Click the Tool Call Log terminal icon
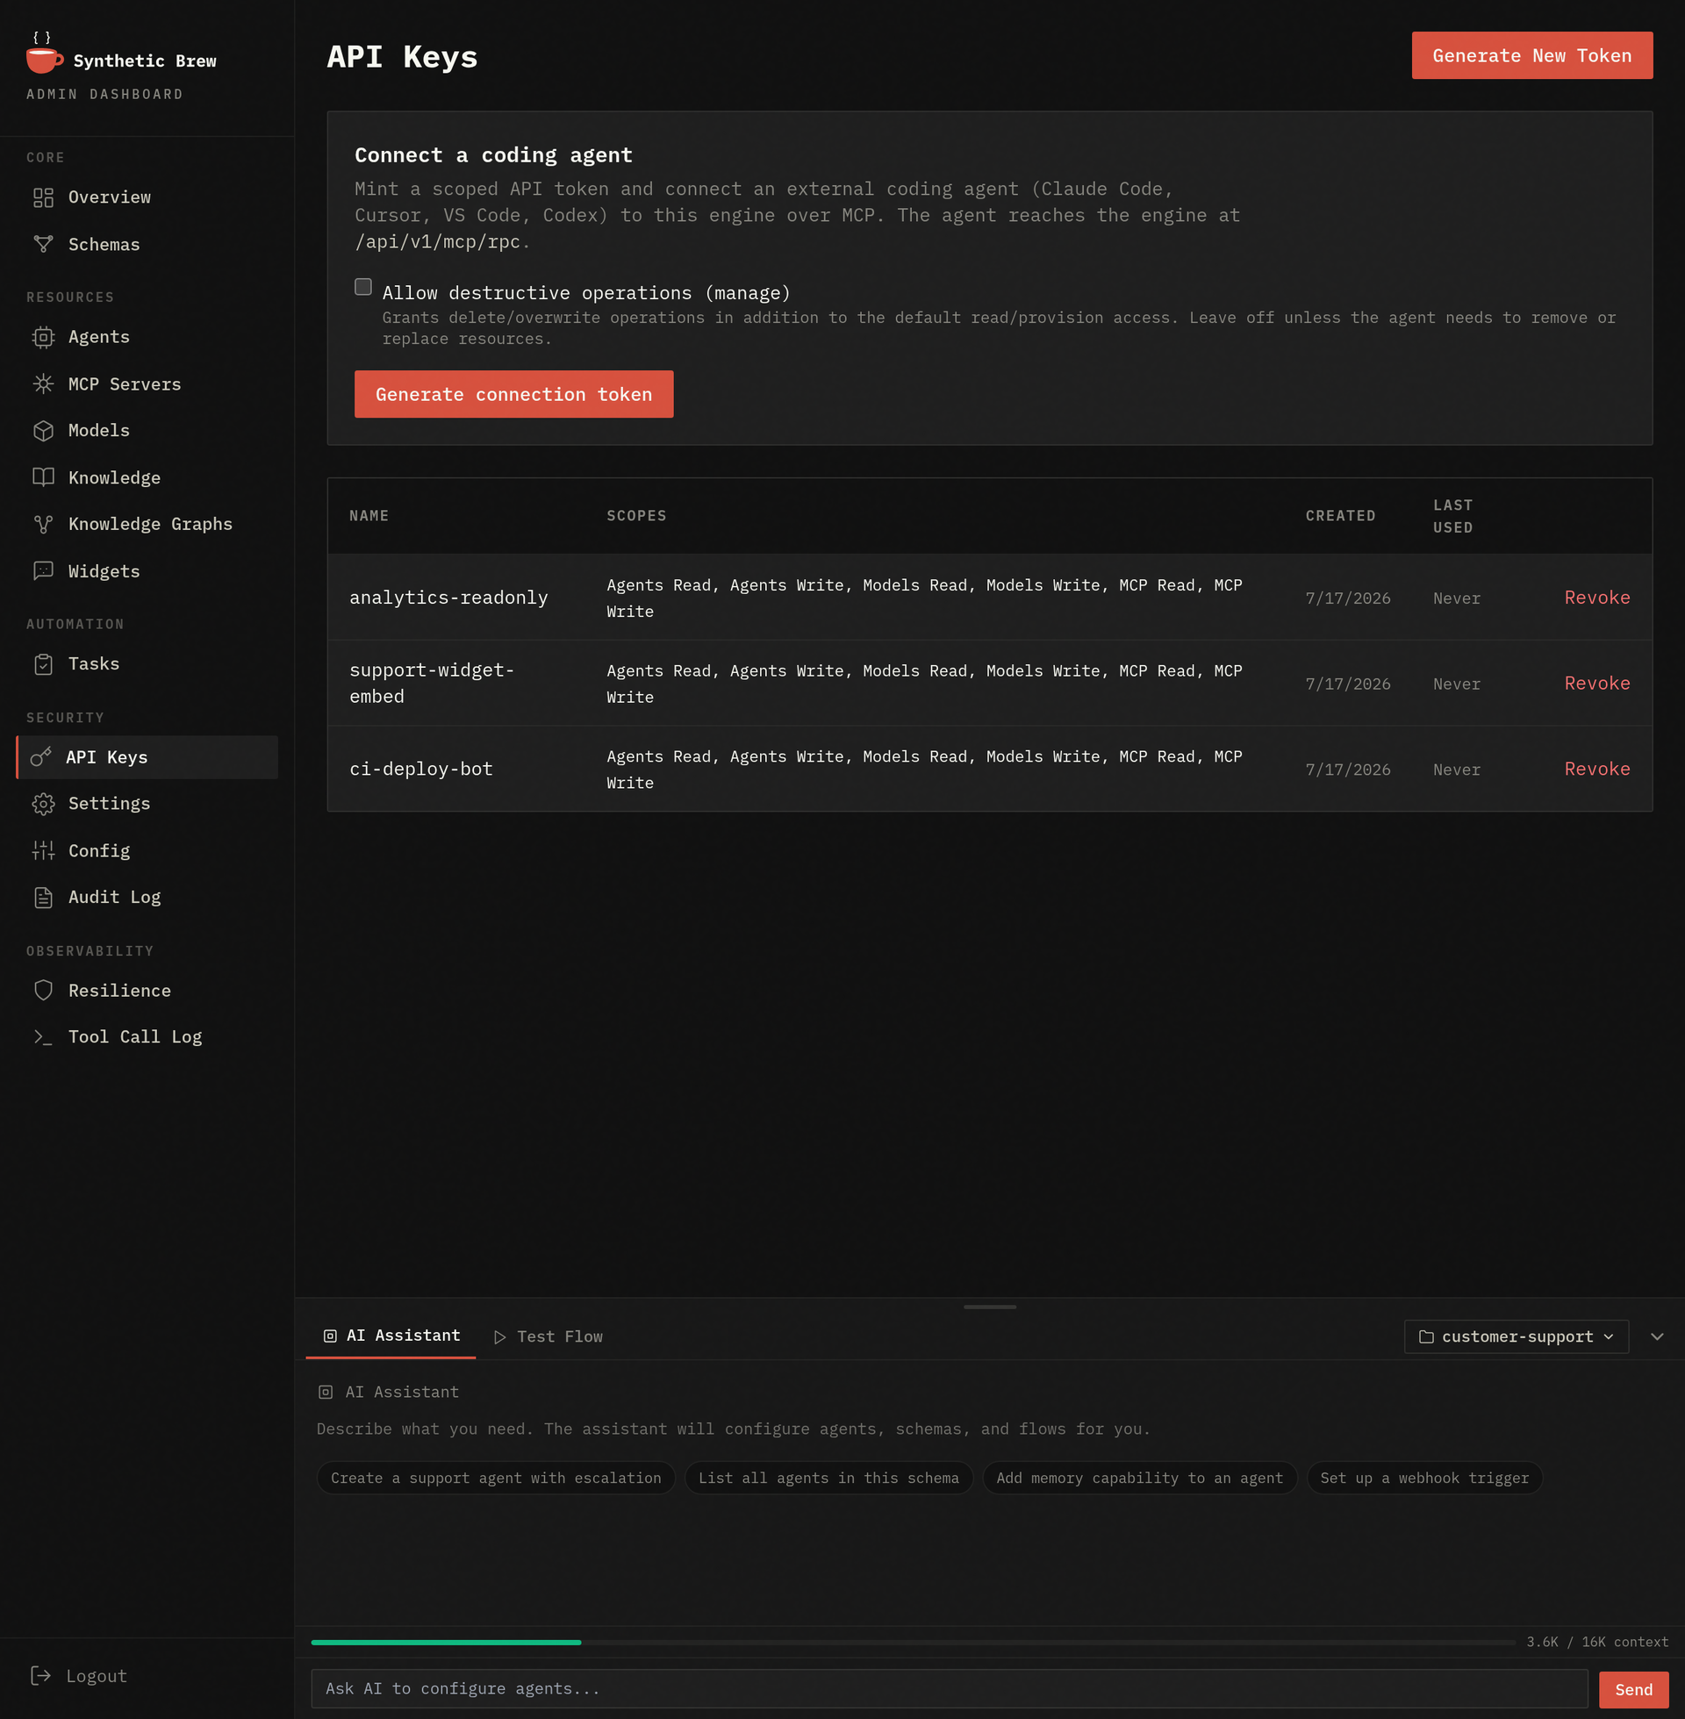Image resolution: width=1685 pixels, height=1719 pixels. (x=43, y=1037)
